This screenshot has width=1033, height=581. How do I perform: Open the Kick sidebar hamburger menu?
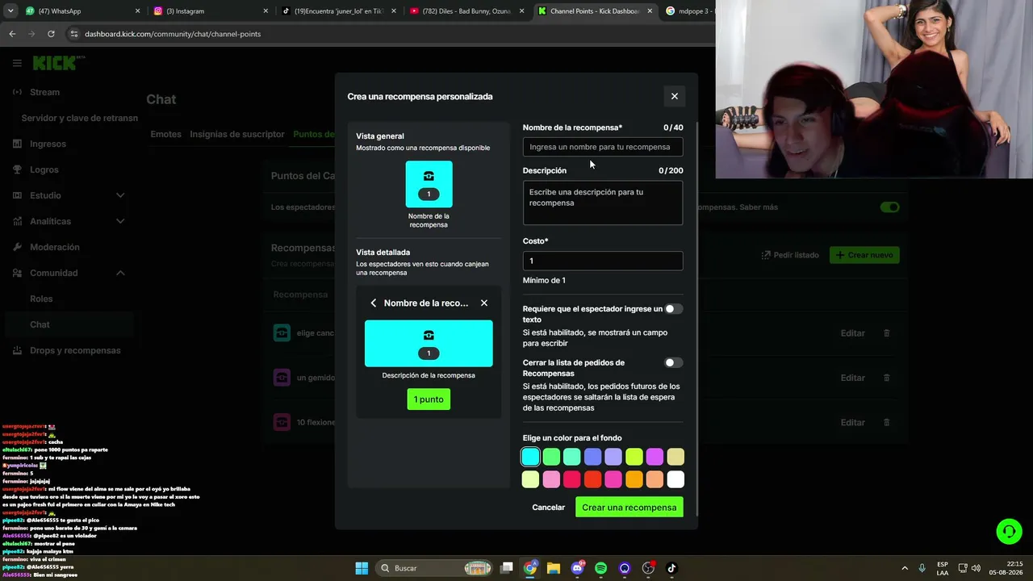pos(17,63)
